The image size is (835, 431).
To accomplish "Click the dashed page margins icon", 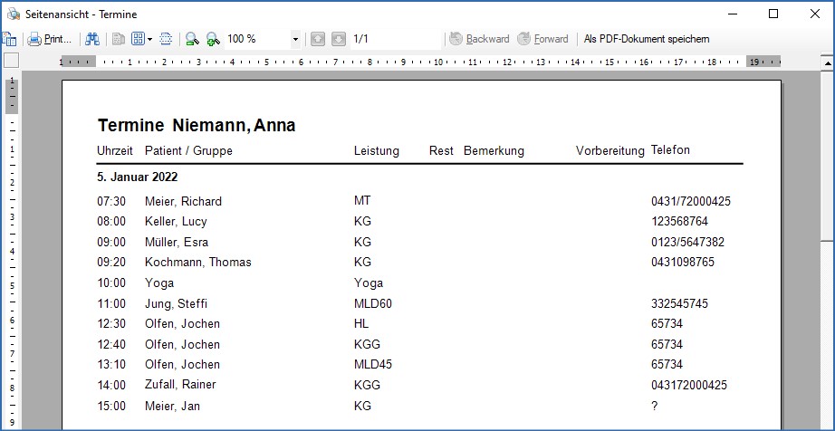I will (x=166, y=39).
